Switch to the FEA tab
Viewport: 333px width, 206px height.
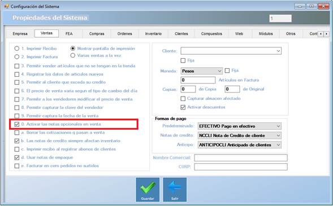click(69, 34)
